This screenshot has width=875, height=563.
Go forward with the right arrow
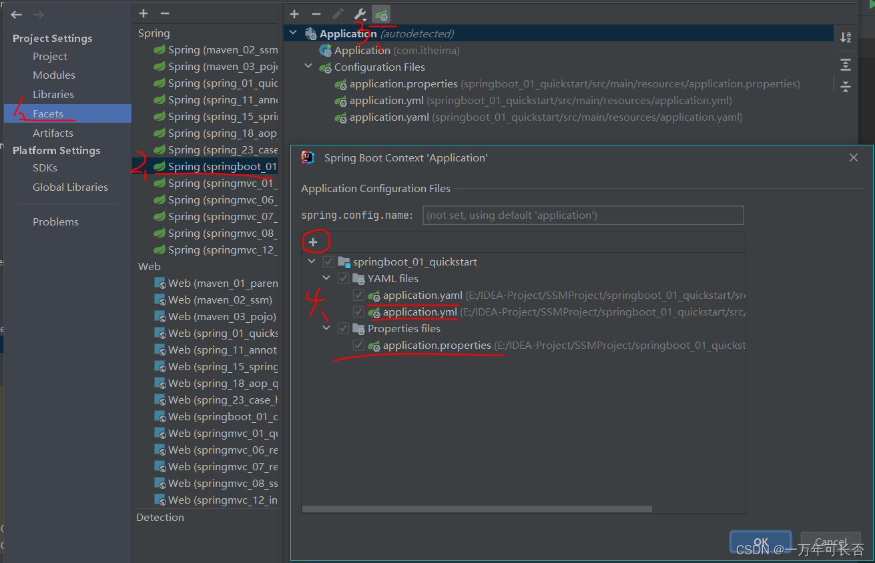point(39,15)
